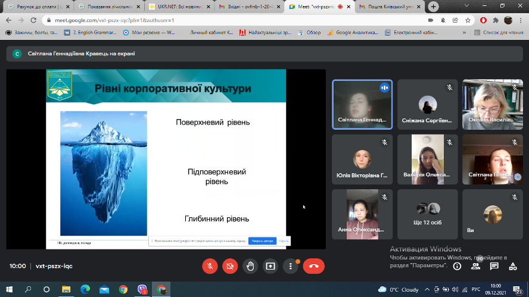
Task: Click the red Opera extension icon
Action: [483, 20]
